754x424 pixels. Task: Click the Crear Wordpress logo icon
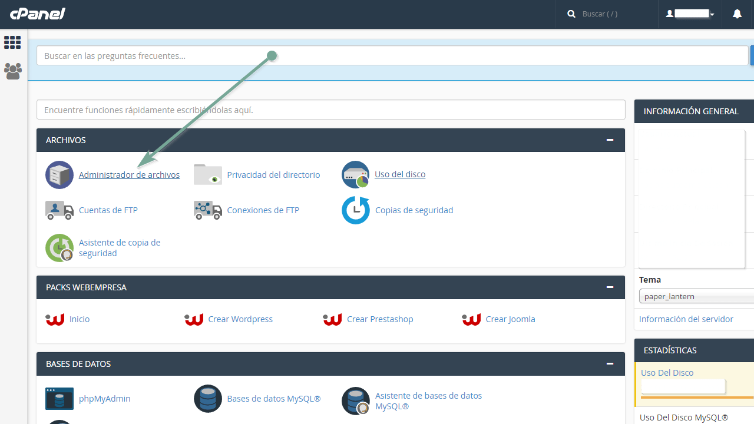(x=194, y=319)
